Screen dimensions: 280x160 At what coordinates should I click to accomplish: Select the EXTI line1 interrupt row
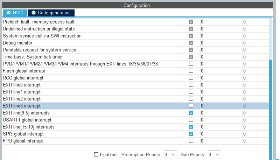click(x=136, y=92)
